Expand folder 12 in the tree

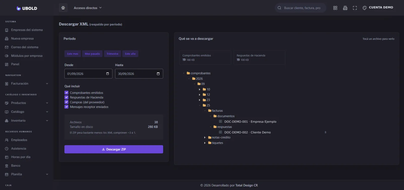tap(199, 95)
